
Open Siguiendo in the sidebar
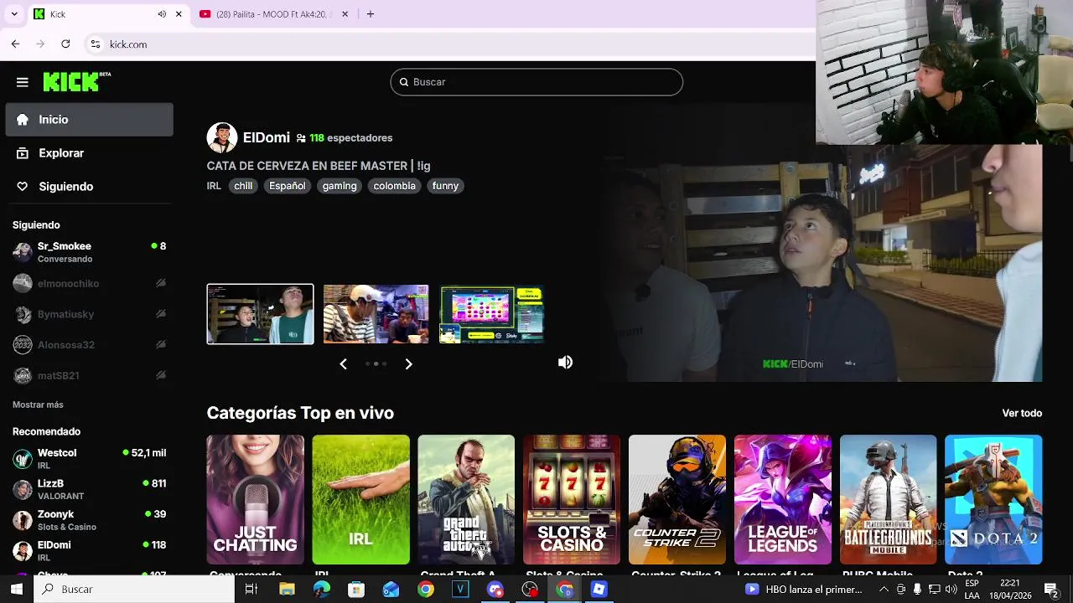click(90, 187)
